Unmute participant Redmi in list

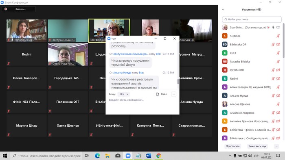(273, 78)
